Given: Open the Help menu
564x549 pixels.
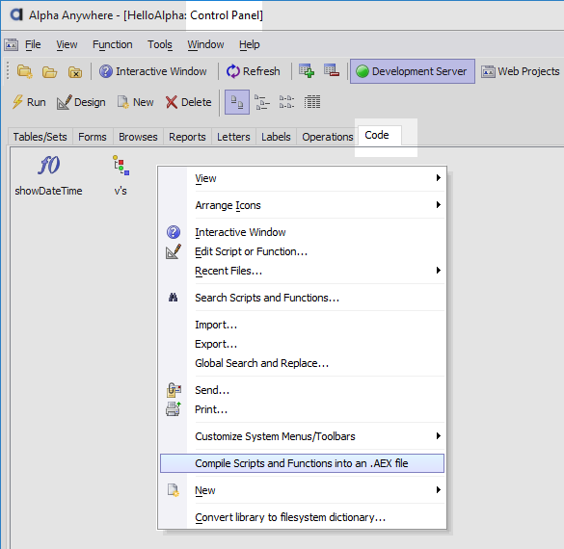Looking at the screenshot, I should (x=250, y=44).
